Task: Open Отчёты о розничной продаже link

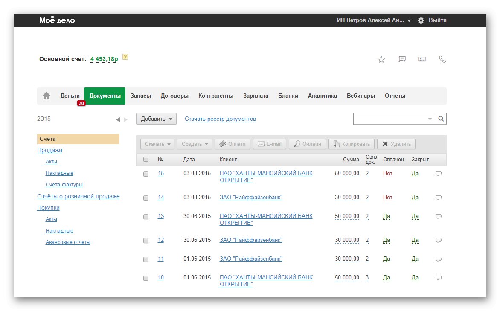Action: pyautogui.click(x=78, y=196)
